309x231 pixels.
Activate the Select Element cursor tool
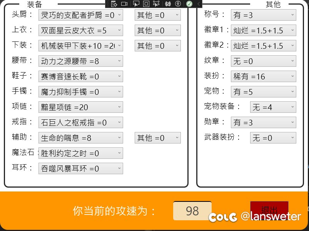coord(136,4)
